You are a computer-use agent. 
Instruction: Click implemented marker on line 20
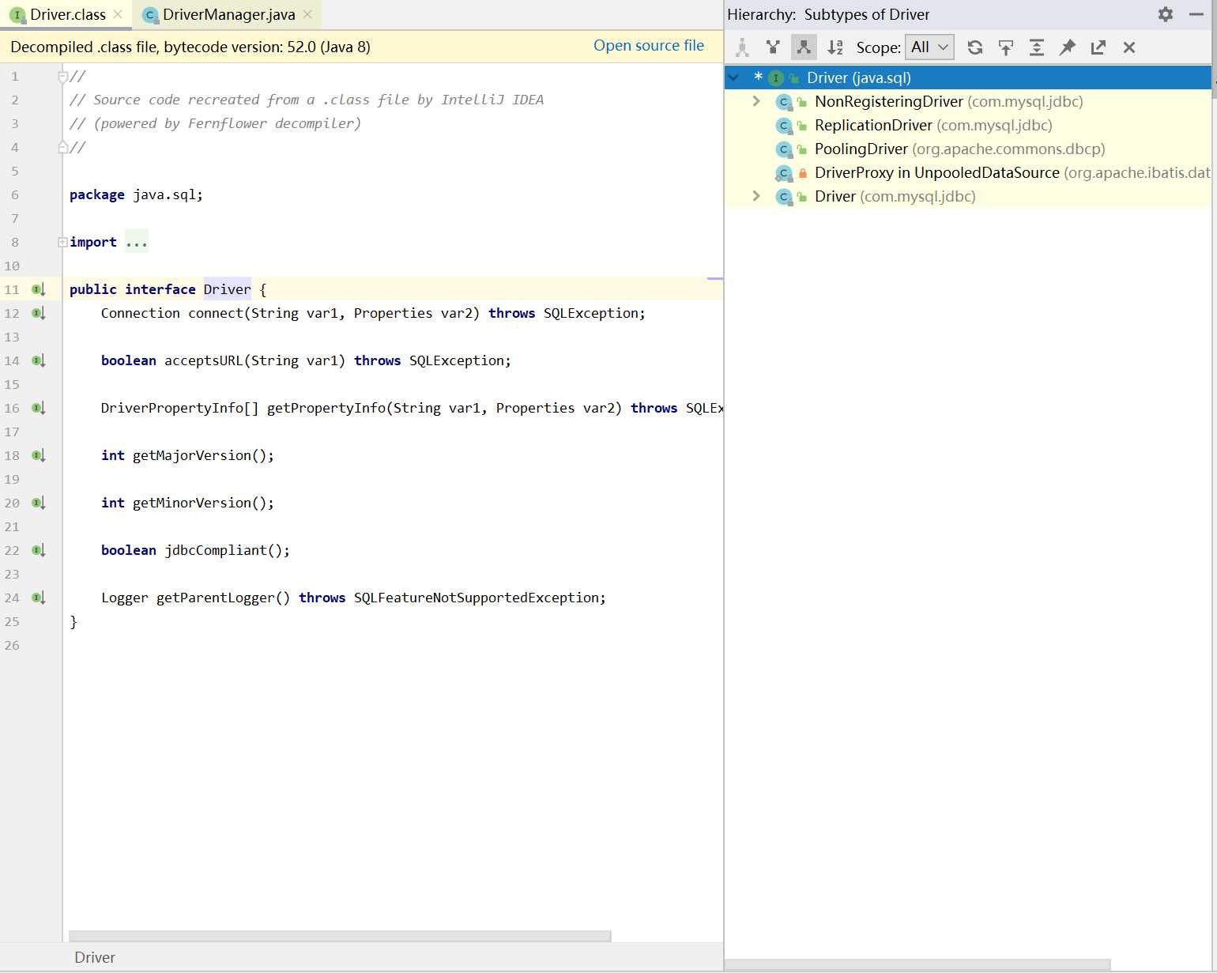38,503
